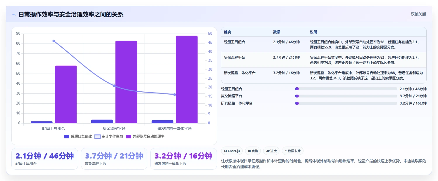Viewport: 438px width, 181px height.
Task: Click the description text mentioning 相差55.9
Action: click(364, 44)
